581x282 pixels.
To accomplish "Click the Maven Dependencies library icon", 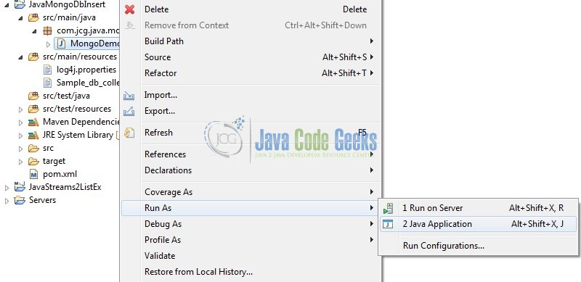I will (x=33, y=122).
